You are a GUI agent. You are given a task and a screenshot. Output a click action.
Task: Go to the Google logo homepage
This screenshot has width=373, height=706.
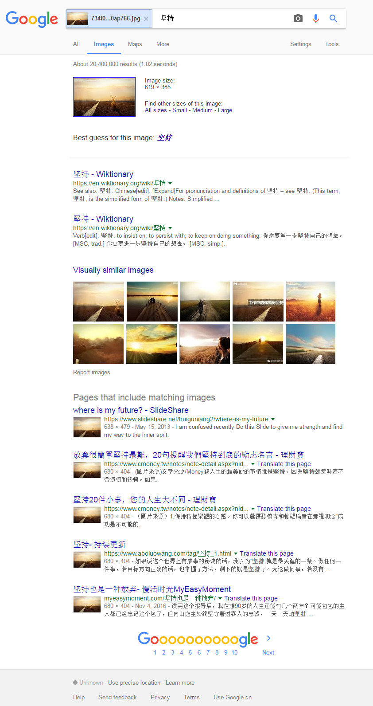tap(32, 19)
